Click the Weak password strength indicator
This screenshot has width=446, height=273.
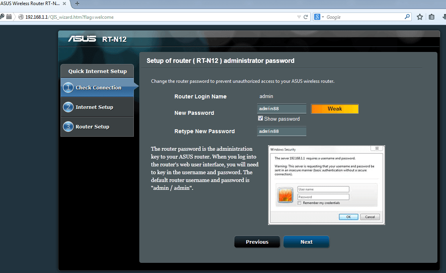pos(335,109)
